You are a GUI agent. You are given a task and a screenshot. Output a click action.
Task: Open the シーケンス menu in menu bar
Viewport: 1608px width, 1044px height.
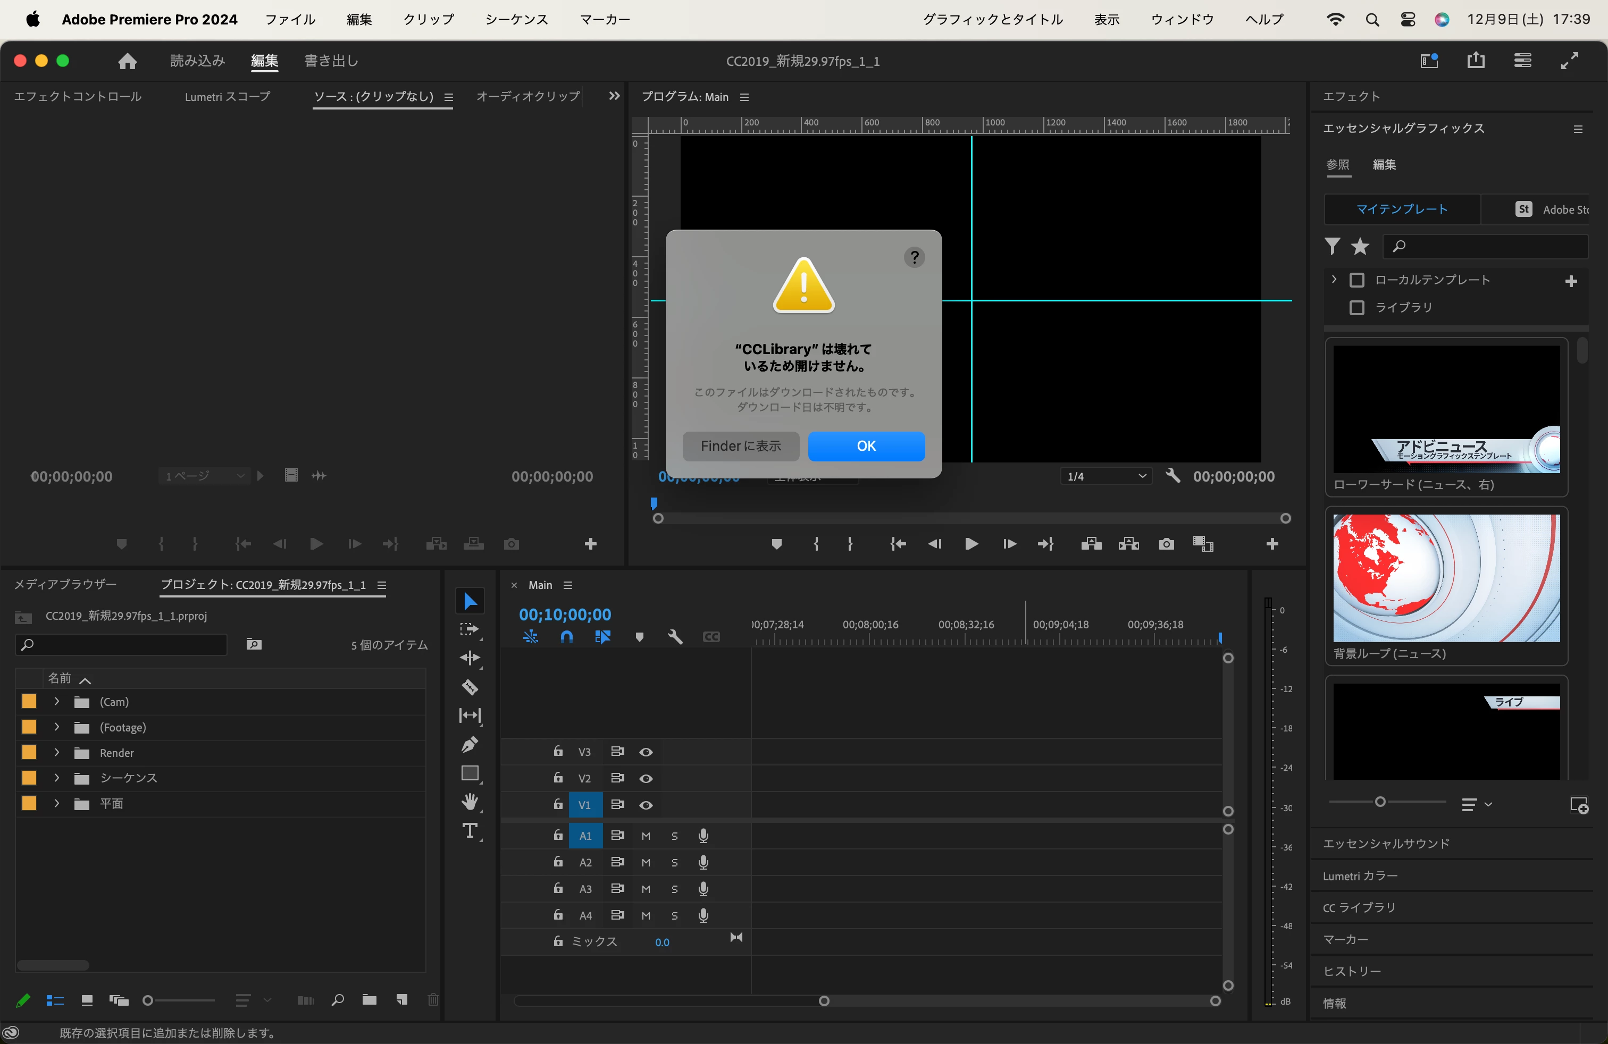pos(516,20)
